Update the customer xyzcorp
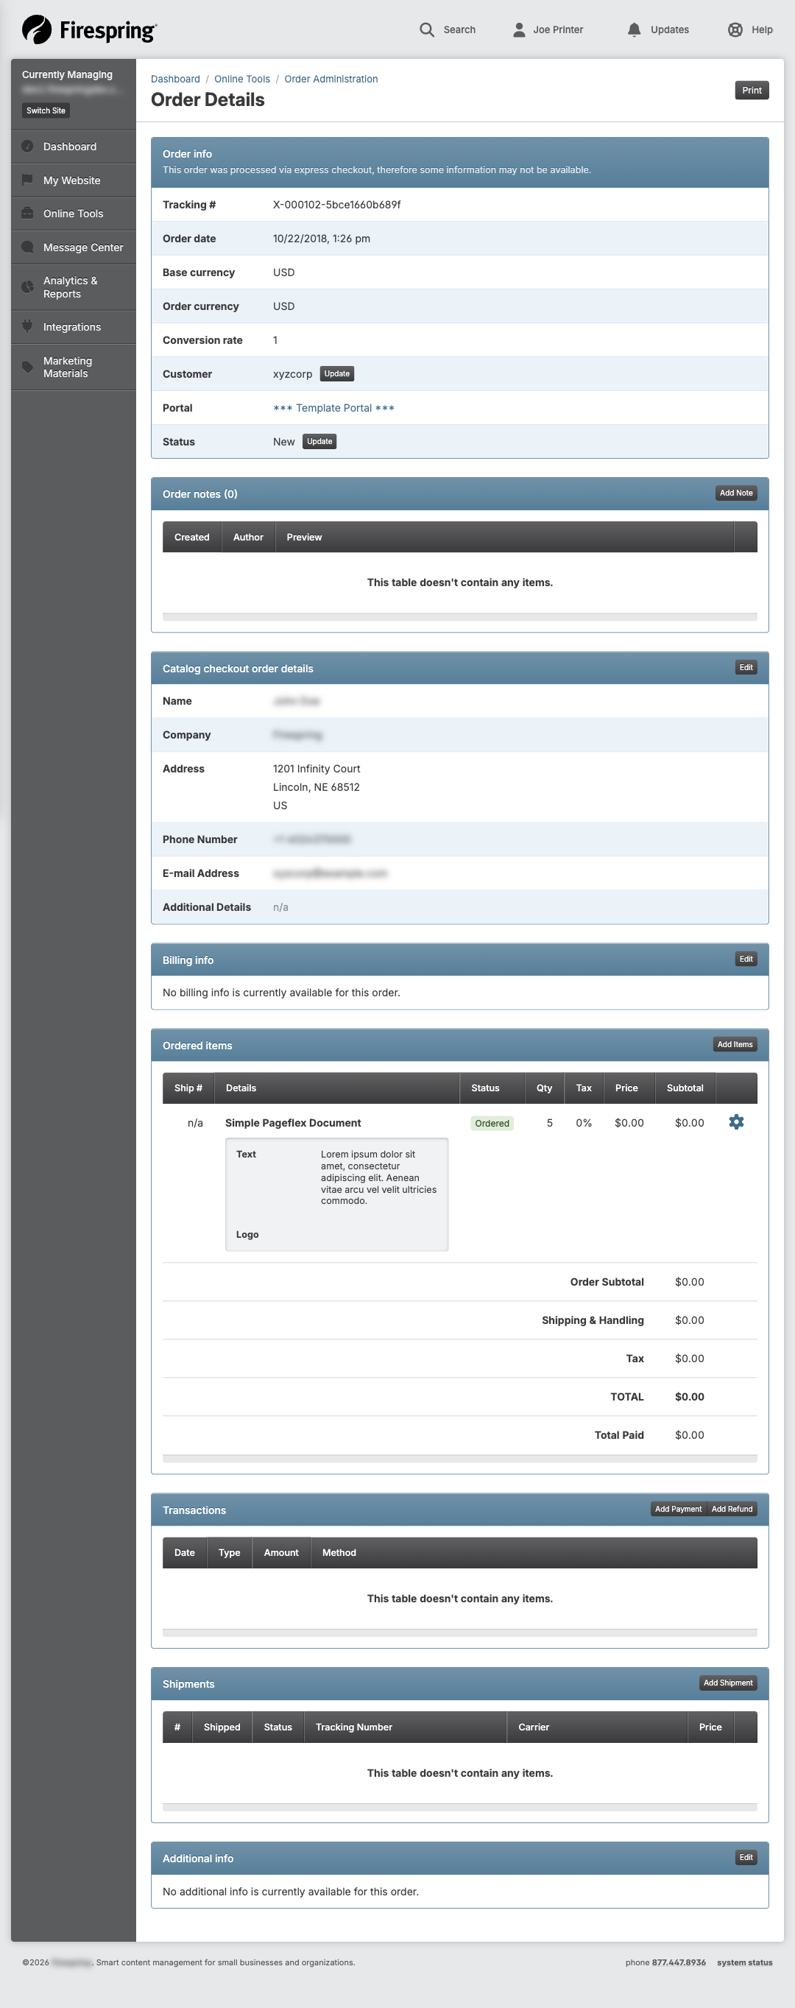Viewport: 795px width, 2008px height. [x=336, y=373]
